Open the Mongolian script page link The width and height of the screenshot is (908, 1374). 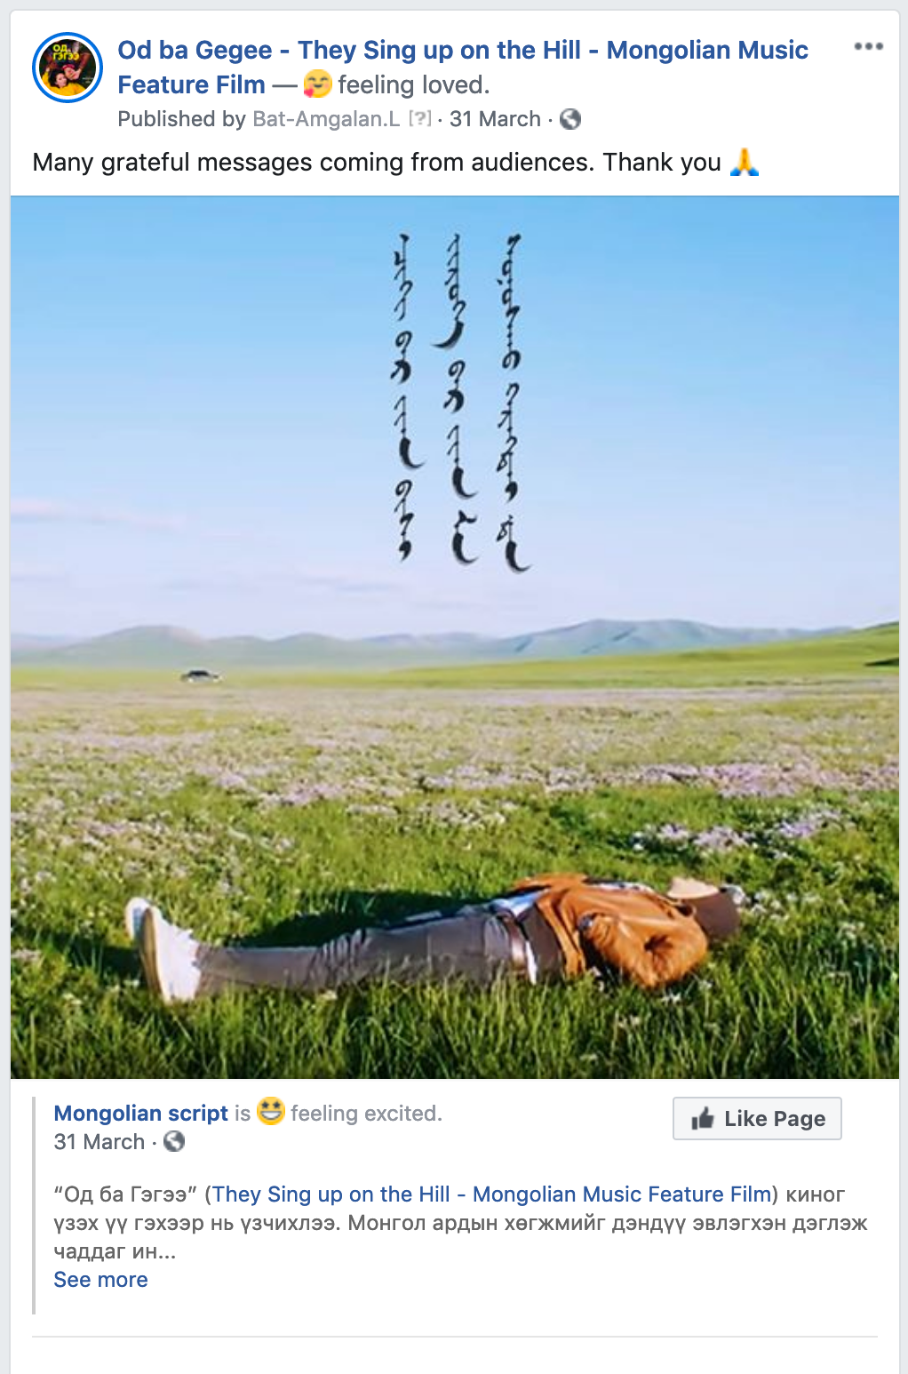coord(141,1113)
